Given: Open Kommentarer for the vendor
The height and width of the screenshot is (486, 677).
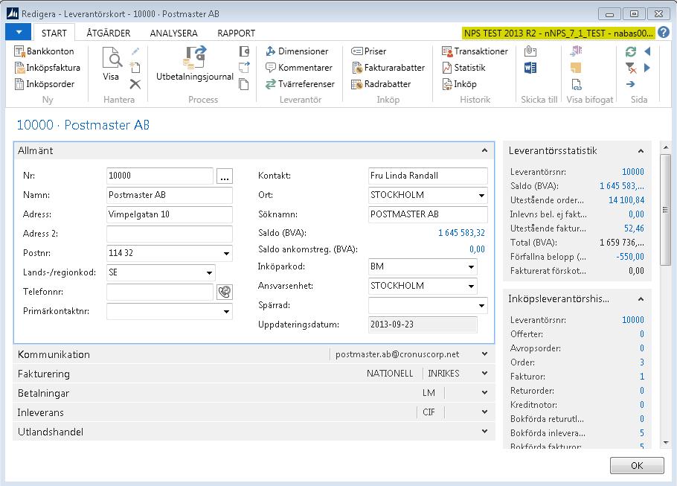Looking at the screenshot, I should tap(299, 68).
